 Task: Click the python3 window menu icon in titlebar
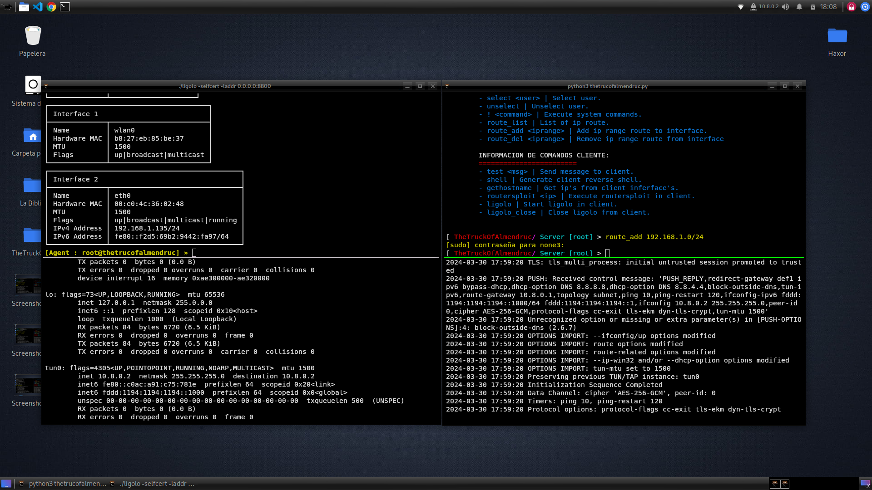(447, 86)
